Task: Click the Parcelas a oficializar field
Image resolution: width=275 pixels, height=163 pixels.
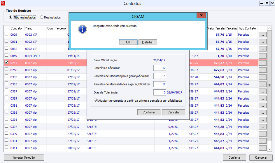Action: coord(160,68)
